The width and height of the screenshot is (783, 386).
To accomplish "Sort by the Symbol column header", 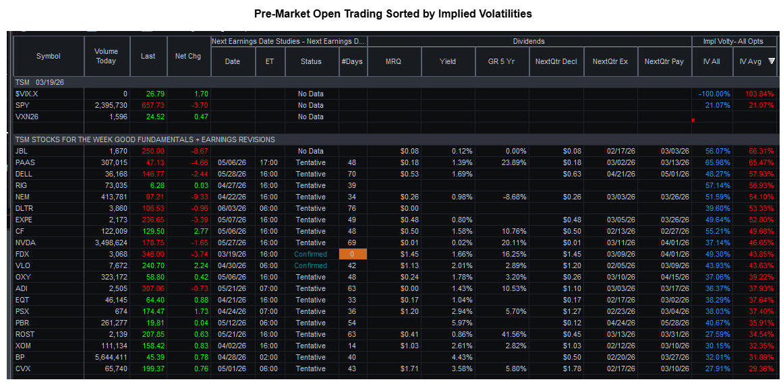I will [48, 56].
